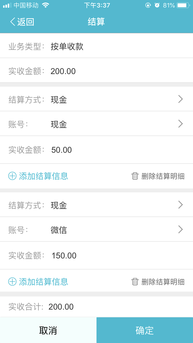Click the plus icon in second settlement block
Screen dimensions: 193x343
[x=12, y=282]
